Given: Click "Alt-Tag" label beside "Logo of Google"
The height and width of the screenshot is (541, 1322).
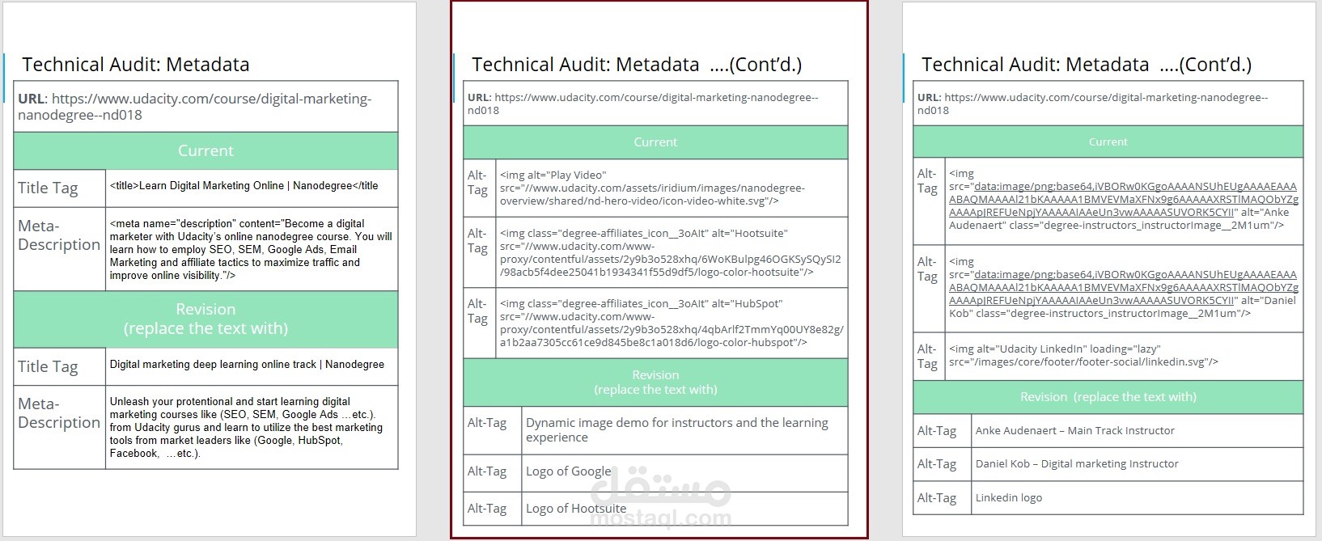Looking at the screenshot, I should click(487, 471).
